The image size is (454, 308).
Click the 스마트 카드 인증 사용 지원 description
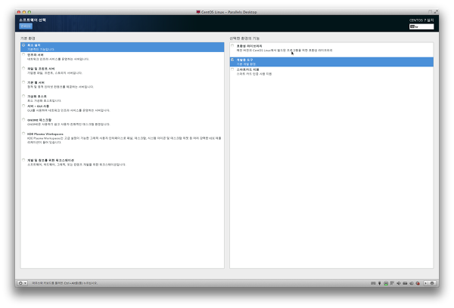[254, 74]
